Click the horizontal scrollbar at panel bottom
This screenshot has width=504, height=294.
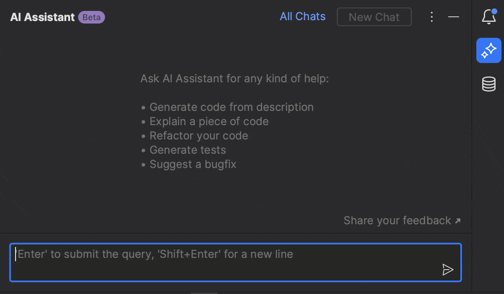coord(204,293)
